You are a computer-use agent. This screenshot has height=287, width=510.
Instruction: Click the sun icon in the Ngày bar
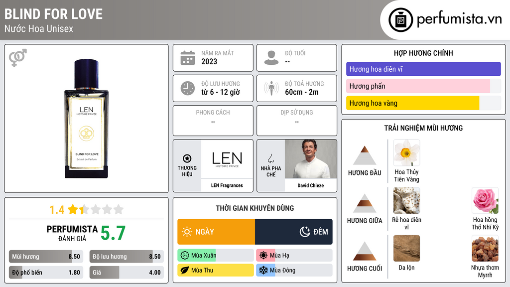tap(187, 232)
